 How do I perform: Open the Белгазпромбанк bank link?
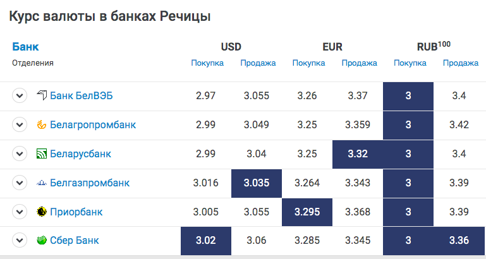[90, 183]
